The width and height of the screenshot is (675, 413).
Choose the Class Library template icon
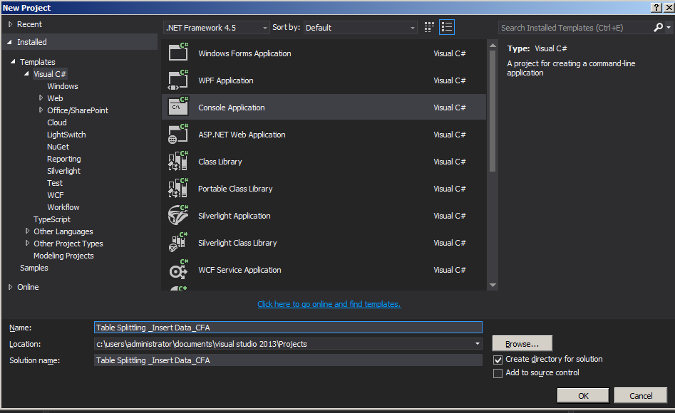tap(177, 161)
